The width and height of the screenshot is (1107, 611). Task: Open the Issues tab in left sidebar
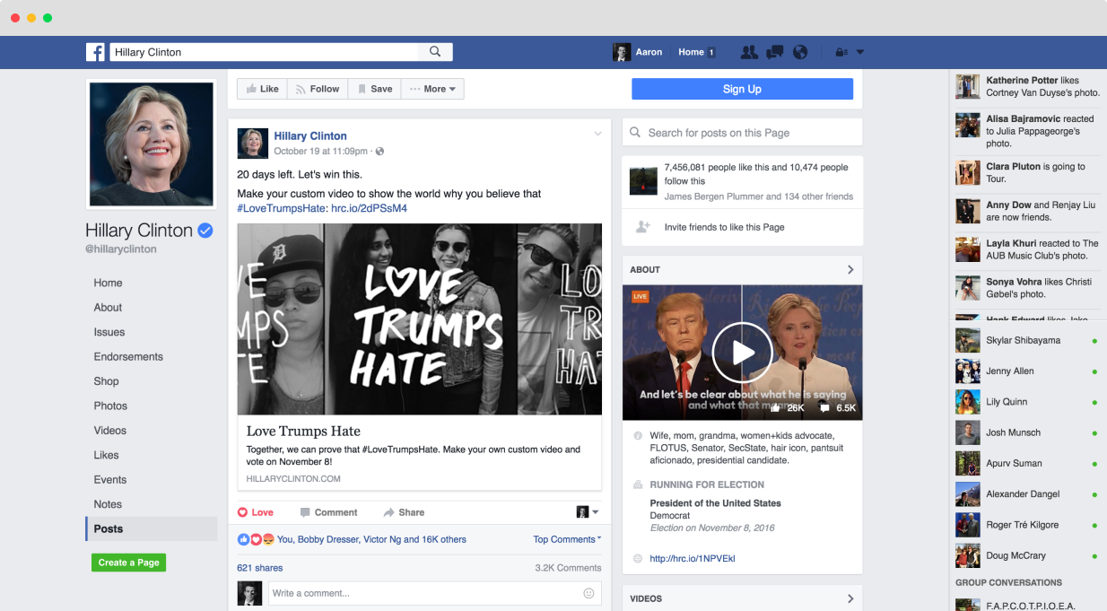(x=109, y=332)
